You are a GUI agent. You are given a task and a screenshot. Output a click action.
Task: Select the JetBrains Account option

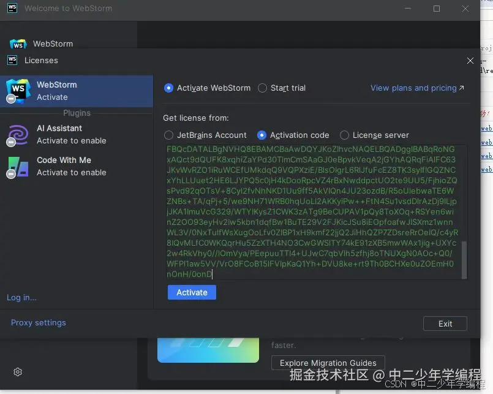pos(169,135)
